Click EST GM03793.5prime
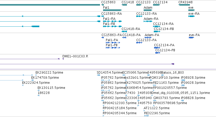The image size is (216, 117). pos(167,98)
